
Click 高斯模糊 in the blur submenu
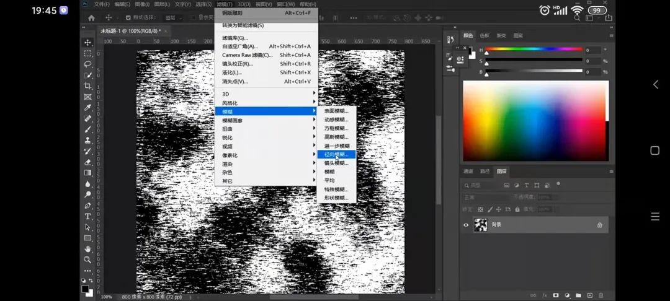click(x=336, y=137)
